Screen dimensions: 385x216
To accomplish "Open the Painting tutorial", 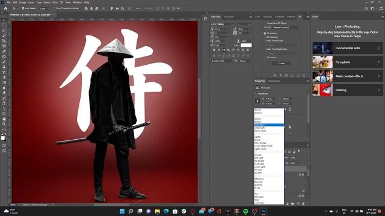I will (348, 90).
